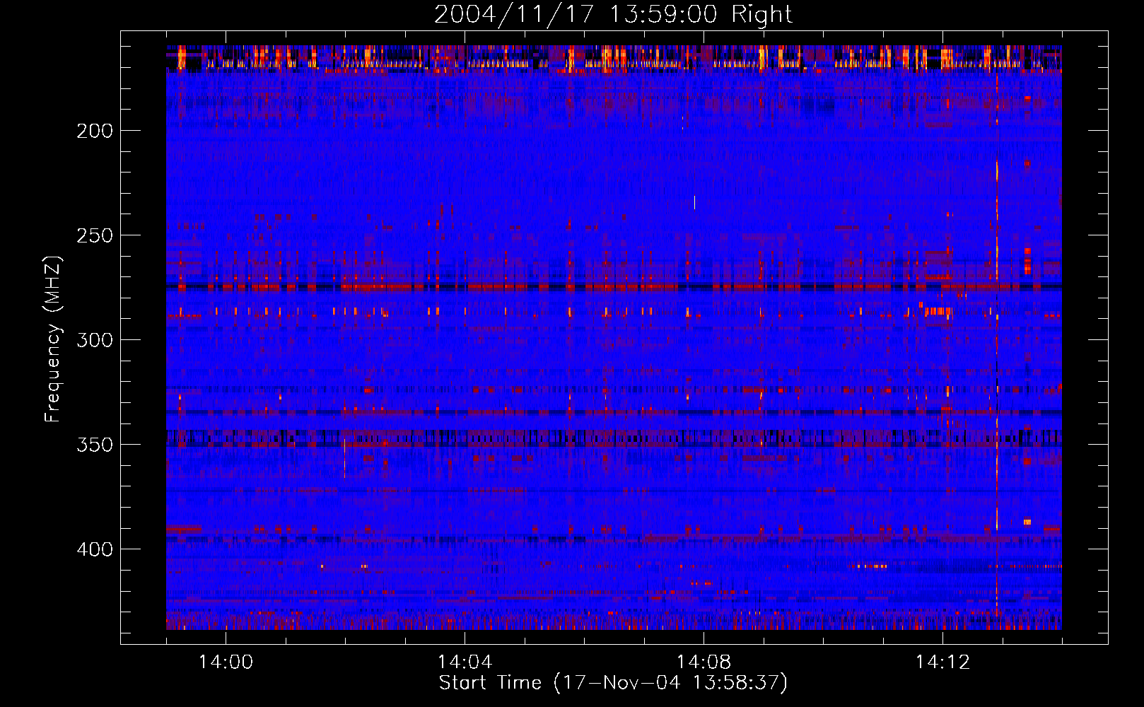Screen dimensions: 1144x707
Task: Click the 14:12 time tick label
Action: (x=942, y=662)
